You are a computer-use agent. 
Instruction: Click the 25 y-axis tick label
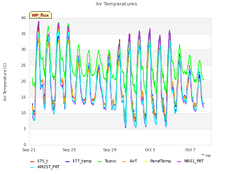tap(23, 65)
